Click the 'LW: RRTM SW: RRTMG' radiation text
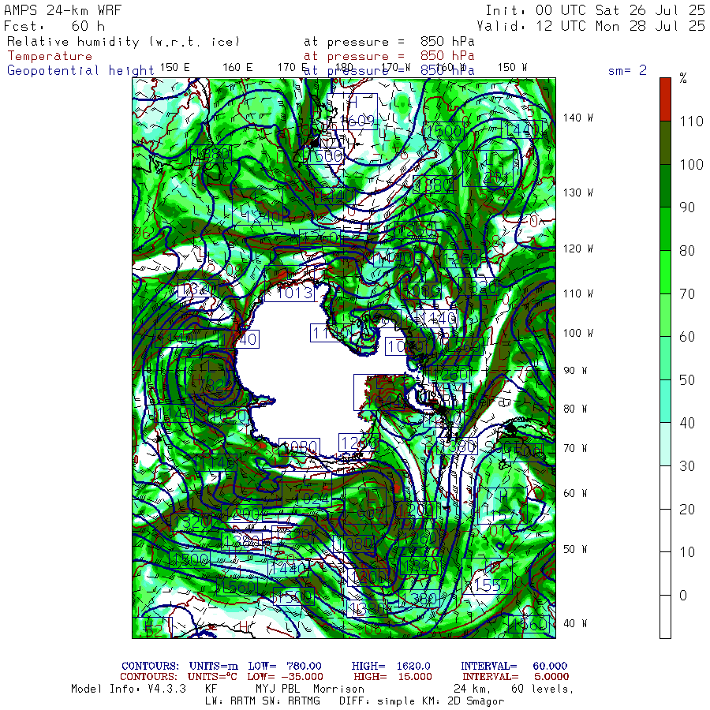The image size is (710, 710). 262,701
